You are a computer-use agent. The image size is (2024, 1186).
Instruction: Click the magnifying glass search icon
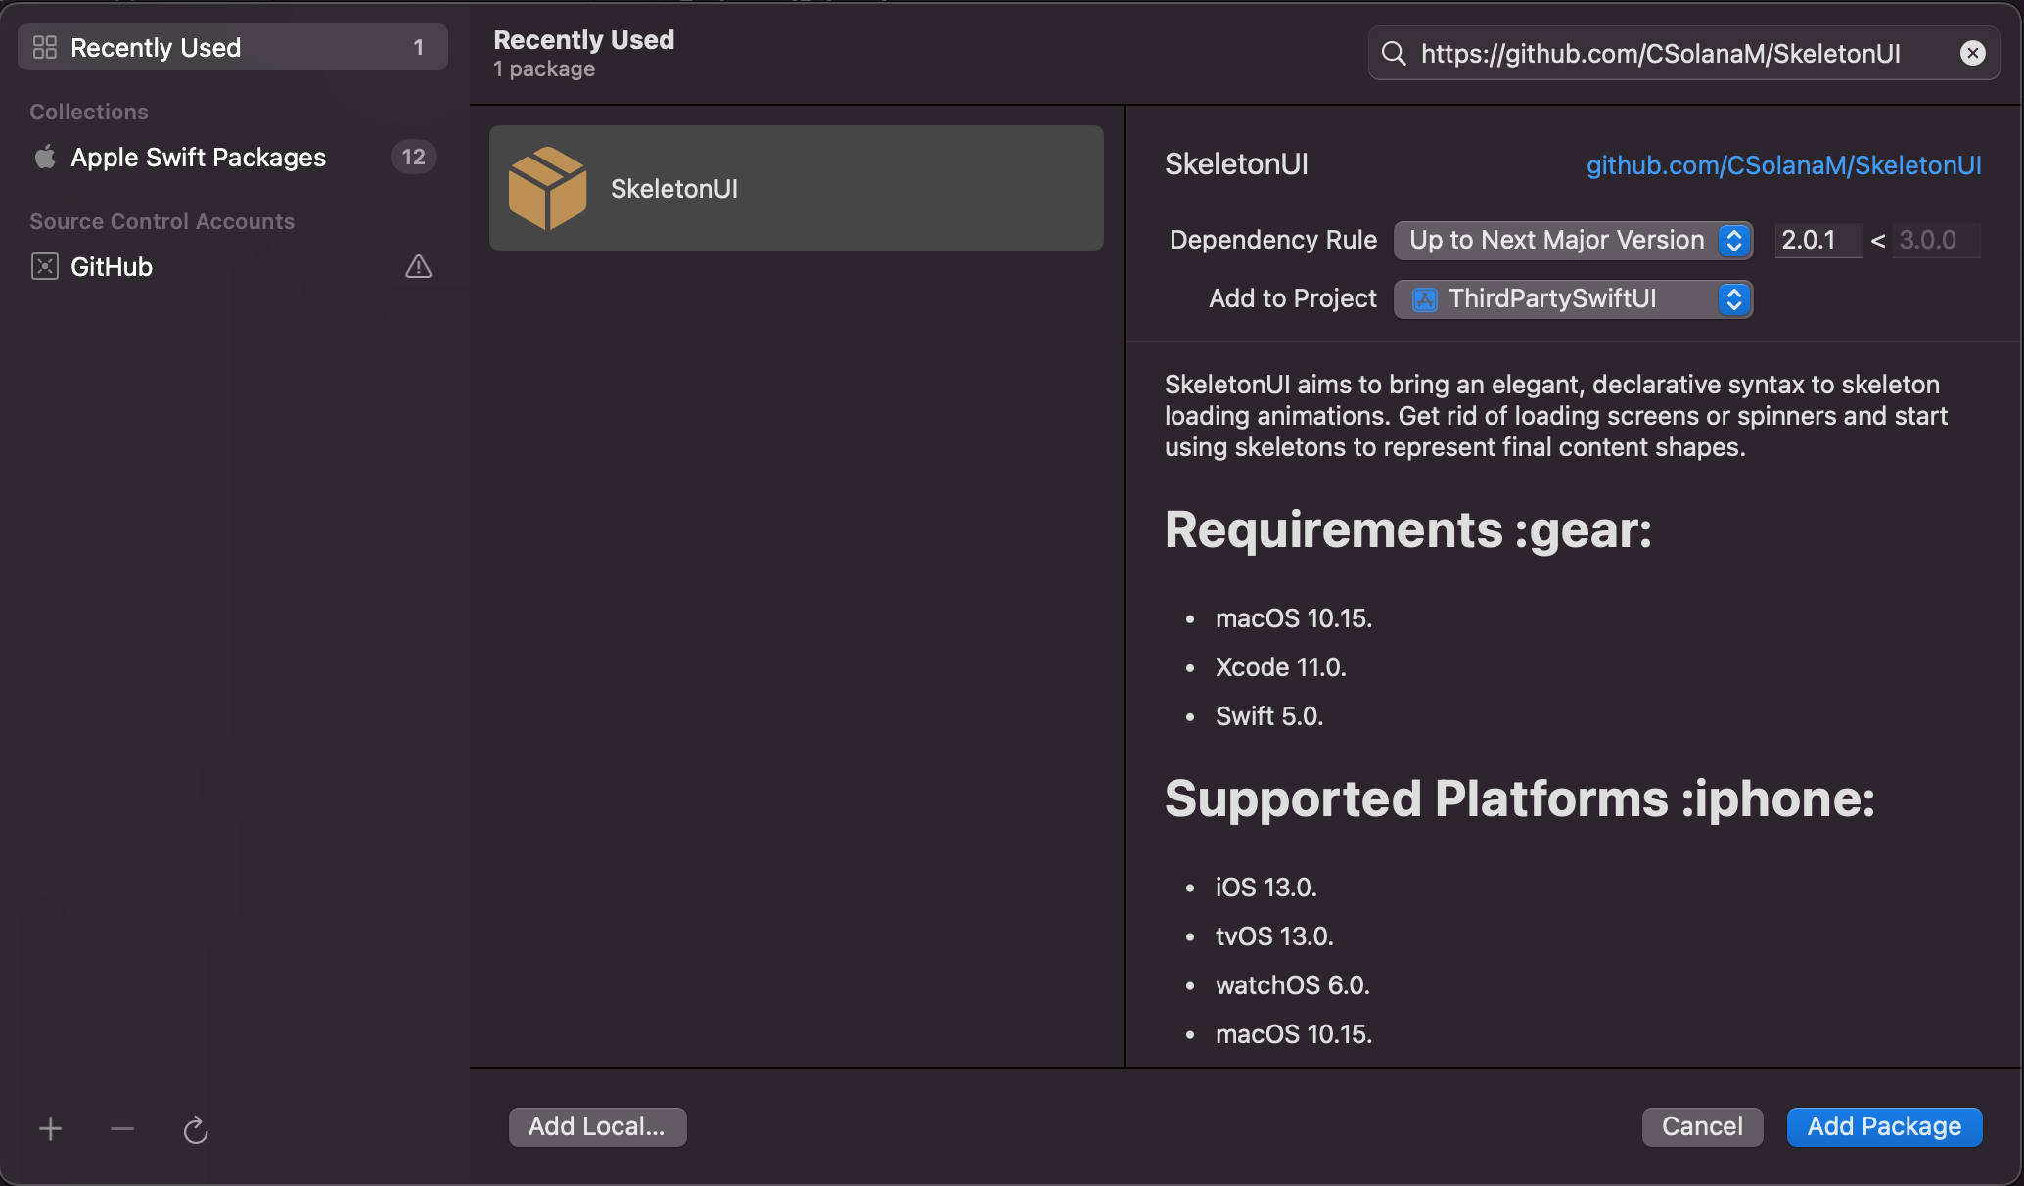click(x=1394, y=53)
